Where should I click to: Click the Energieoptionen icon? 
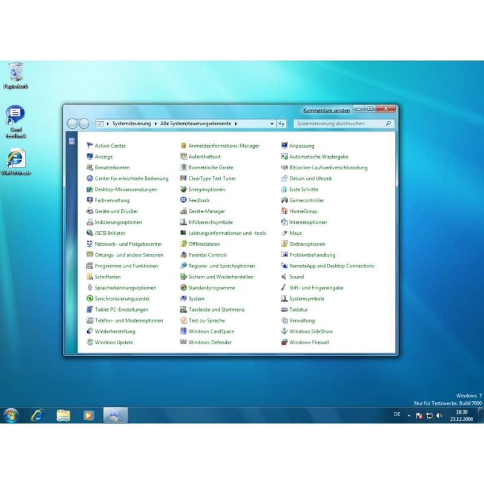(183, 189)
